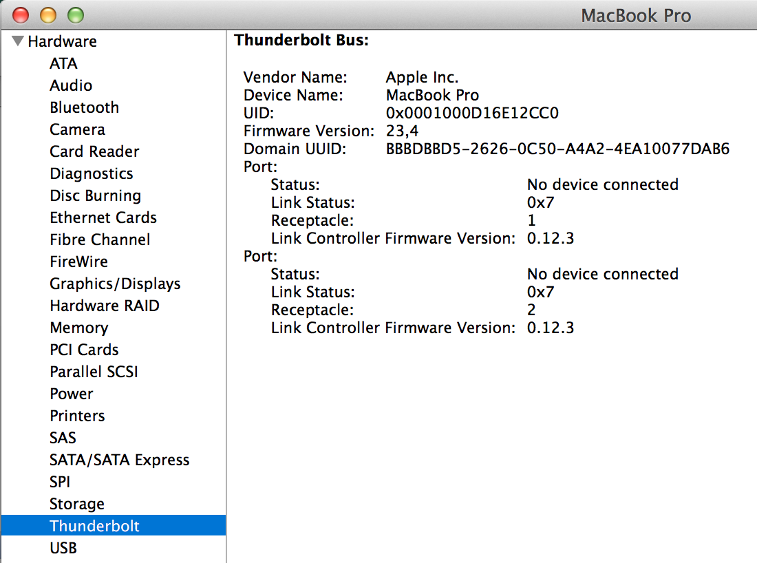Screen dimensions: 757x563
Task: Open Card Reader details
Action: click(95, 151)
